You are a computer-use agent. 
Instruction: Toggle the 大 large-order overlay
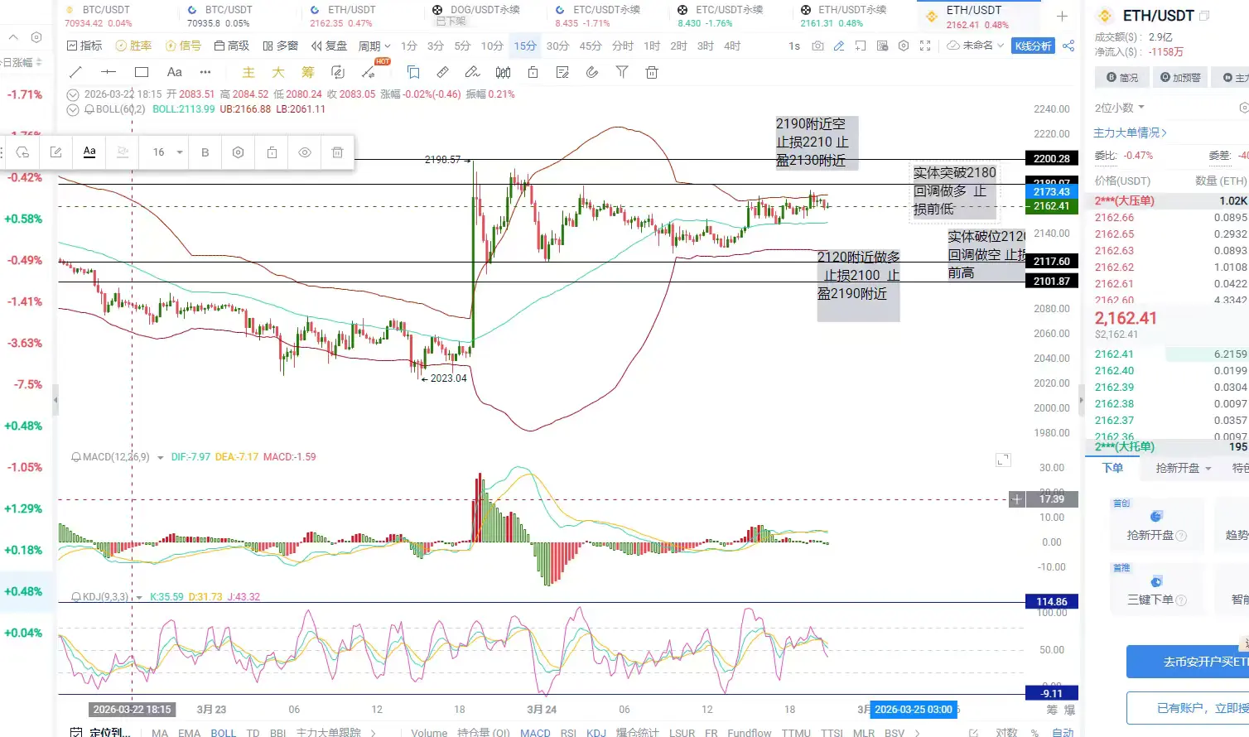(278, 72)
